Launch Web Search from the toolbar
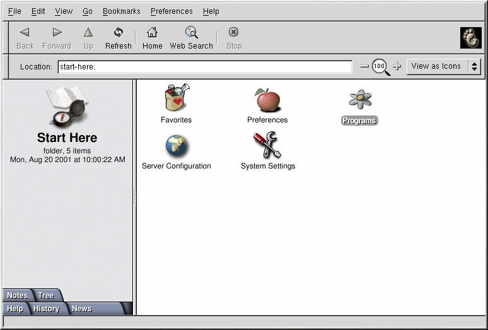488x330 pixels. pos(191,38)
